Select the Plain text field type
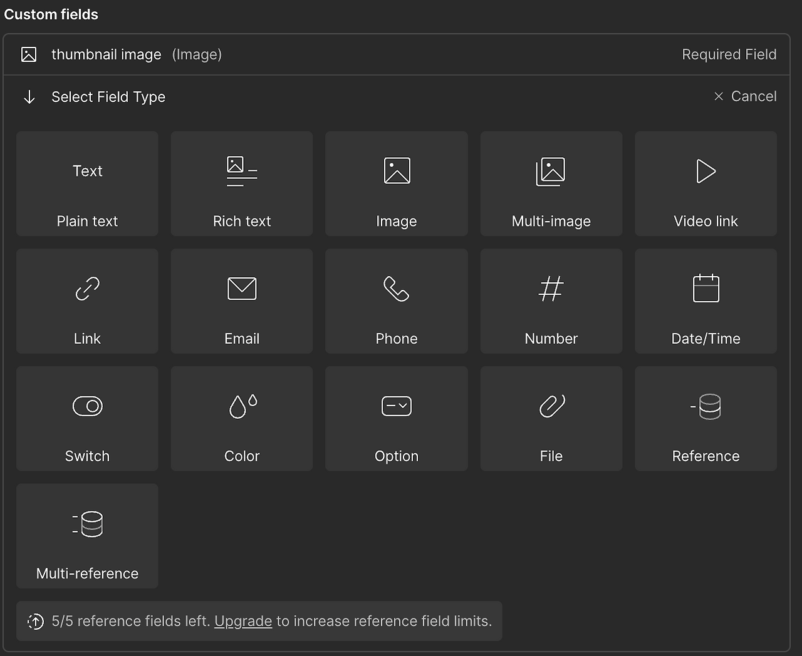This screenshot has width=802, height=656. pyautogui.click(x=87, y=183)
